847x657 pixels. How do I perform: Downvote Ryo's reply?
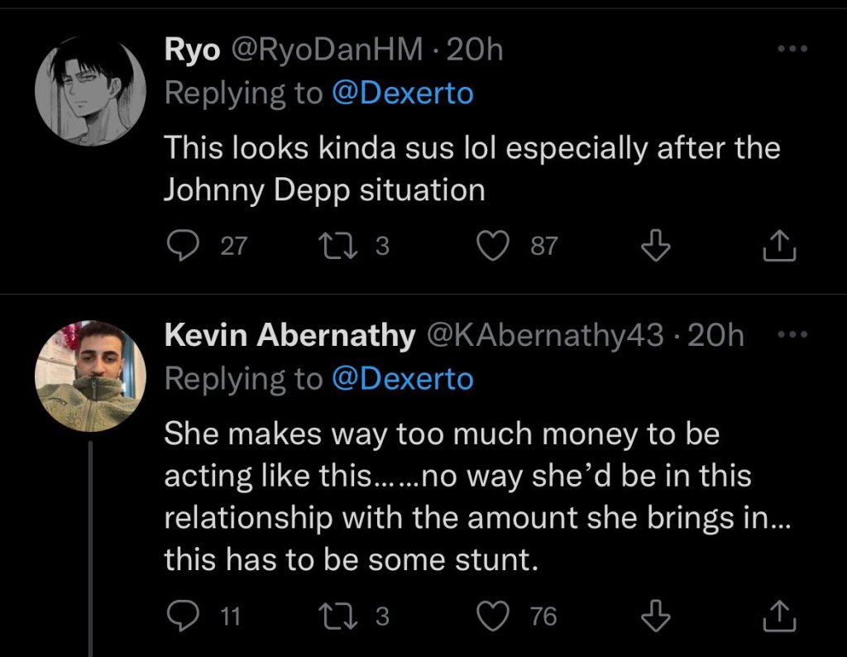pyautogui.click(x=655, y=246)
